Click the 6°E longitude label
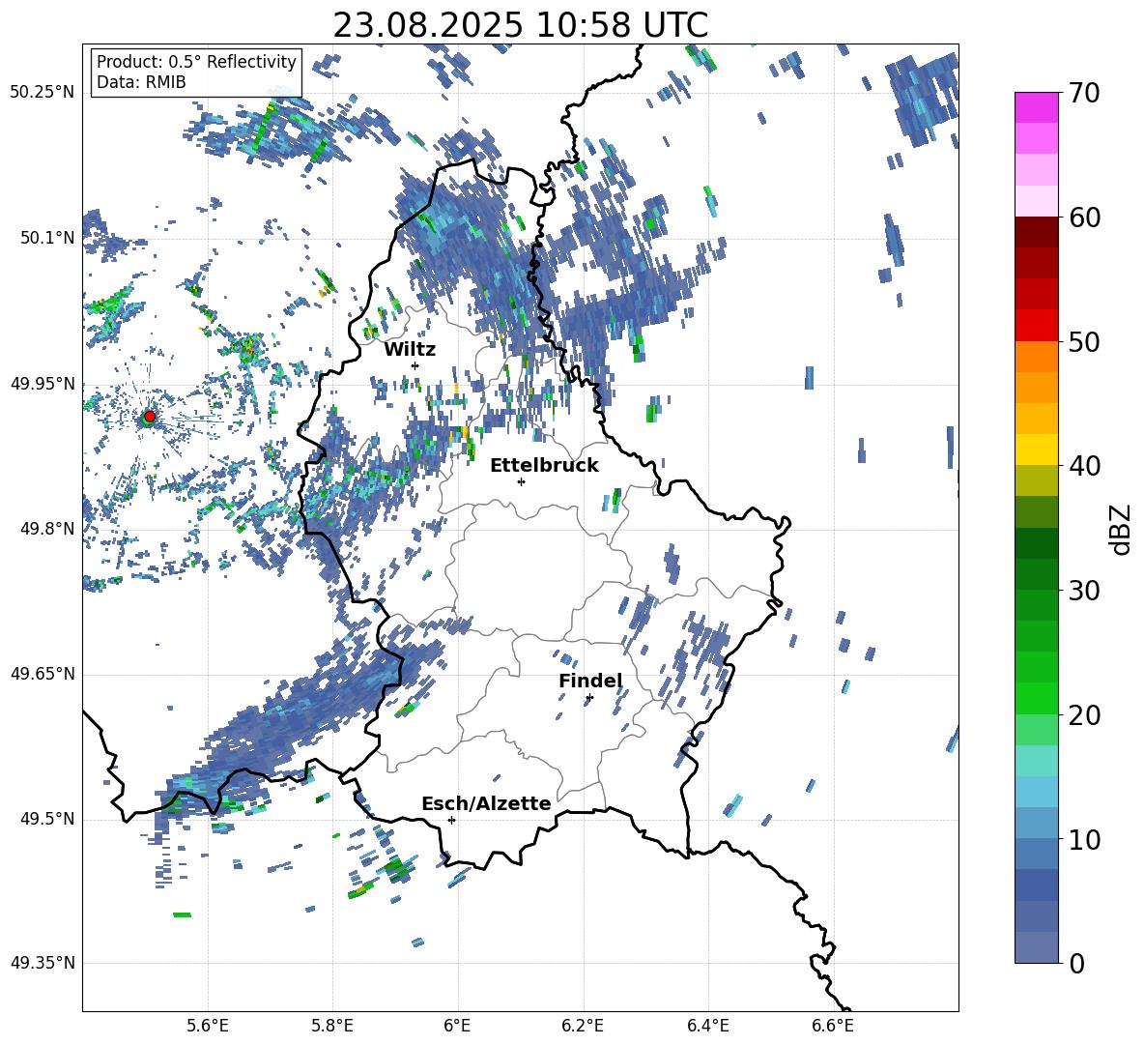This screenshot has width=1144, height=1045. click(x=457, y=1026)
